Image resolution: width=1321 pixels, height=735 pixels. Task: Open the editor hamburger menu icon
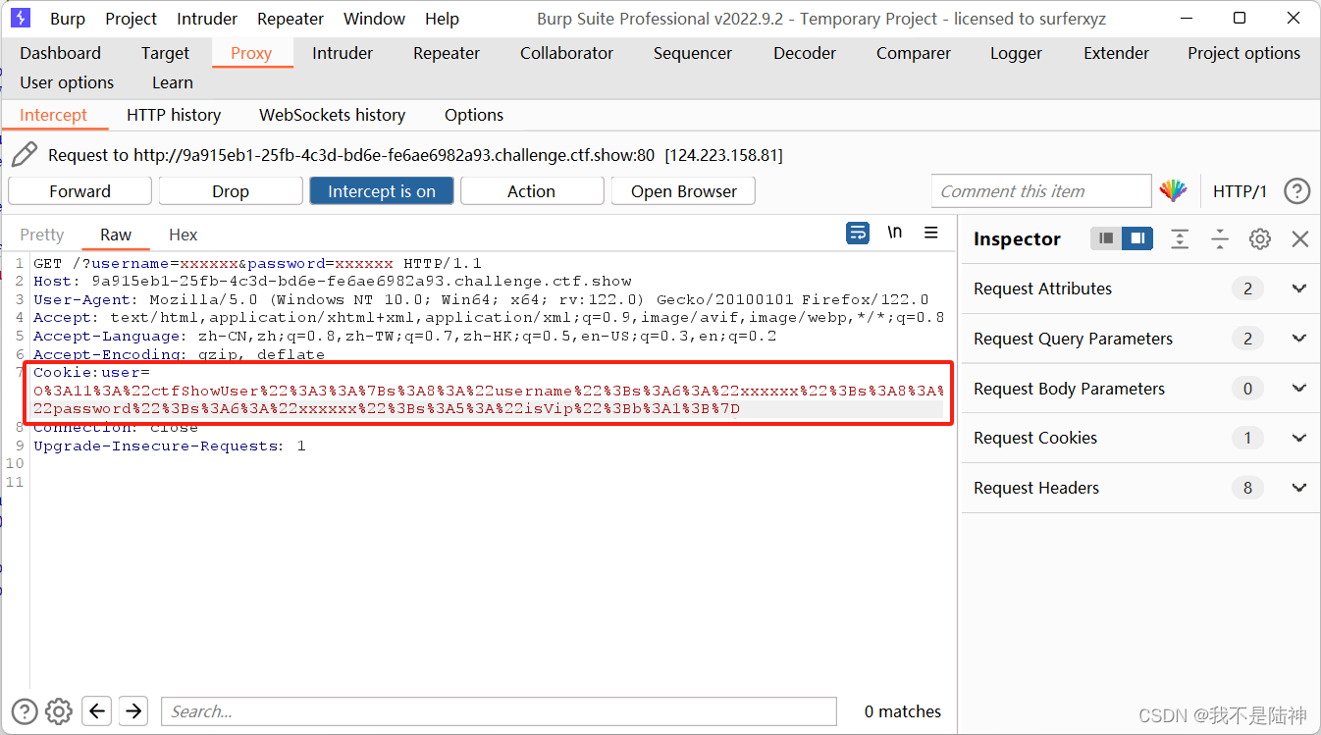click(x=931, y=233)
